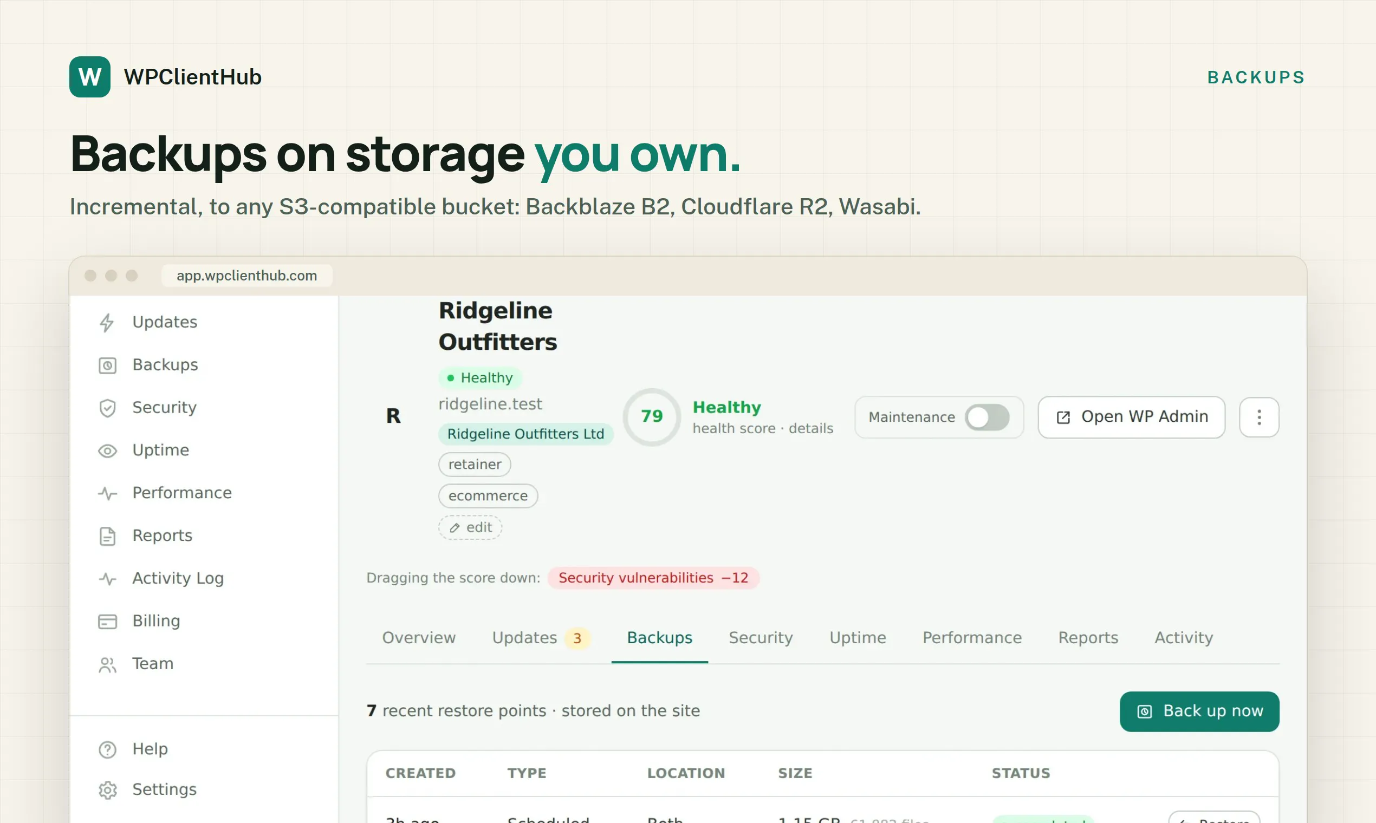Click the Open WP Admin button
The height and width of the screenshot is (823, 1376).
pyautogui.click(x=1131, y=417)
